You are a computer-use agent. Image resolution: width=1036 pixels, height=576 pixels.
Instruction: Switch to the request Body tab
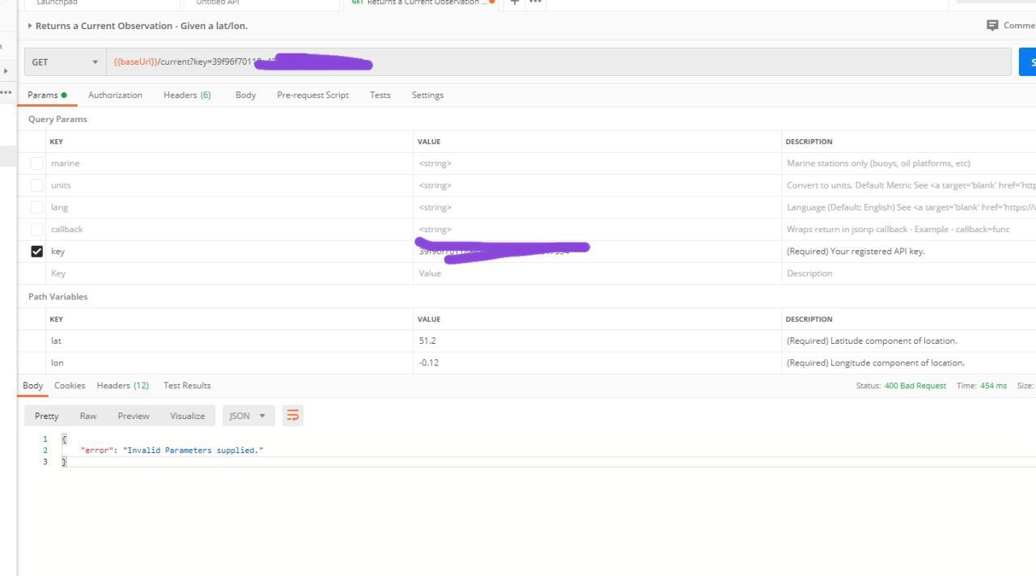(x=245, y=95)
